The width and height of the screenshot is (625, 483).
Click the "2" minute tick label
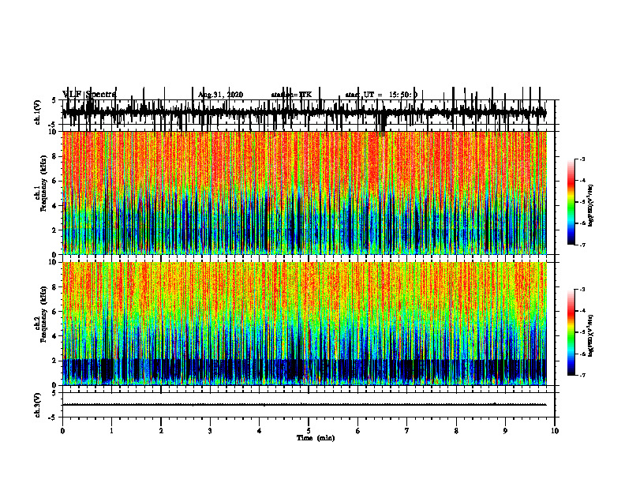click(161, 431)
